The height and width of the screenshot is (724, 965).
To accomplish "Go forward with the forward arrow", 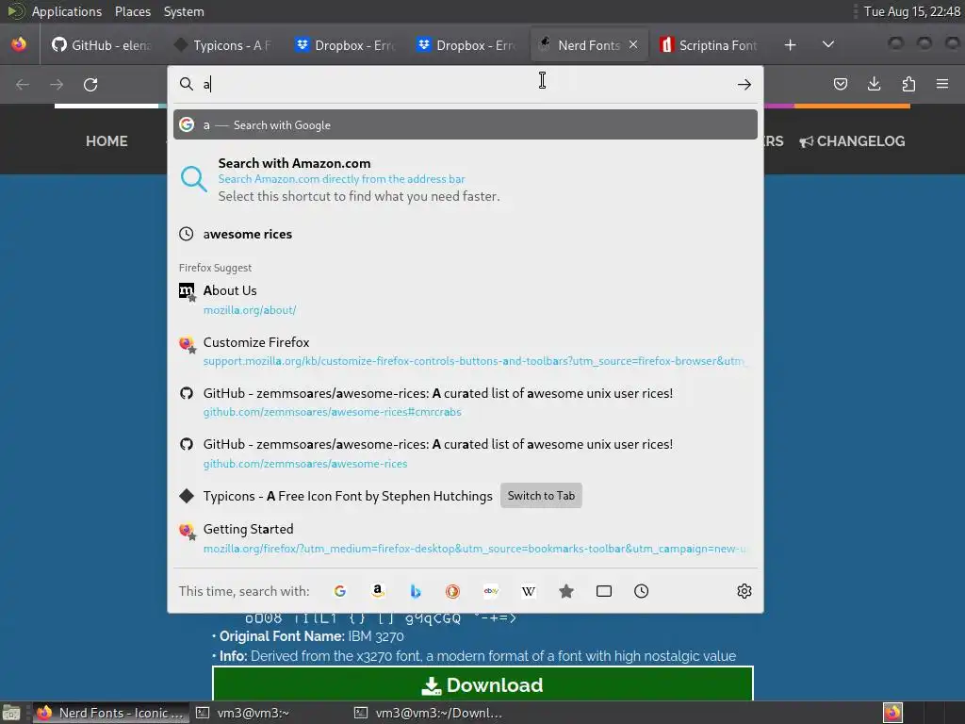I will tap(57, 84).
